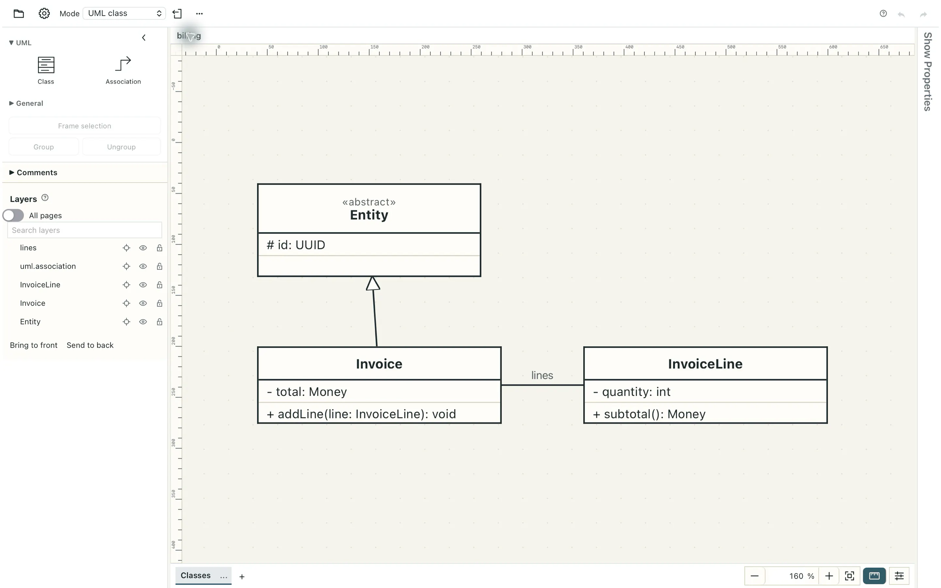941x588 pixels.
Task: Open Show Properties side panel
Action: point(928,72)
